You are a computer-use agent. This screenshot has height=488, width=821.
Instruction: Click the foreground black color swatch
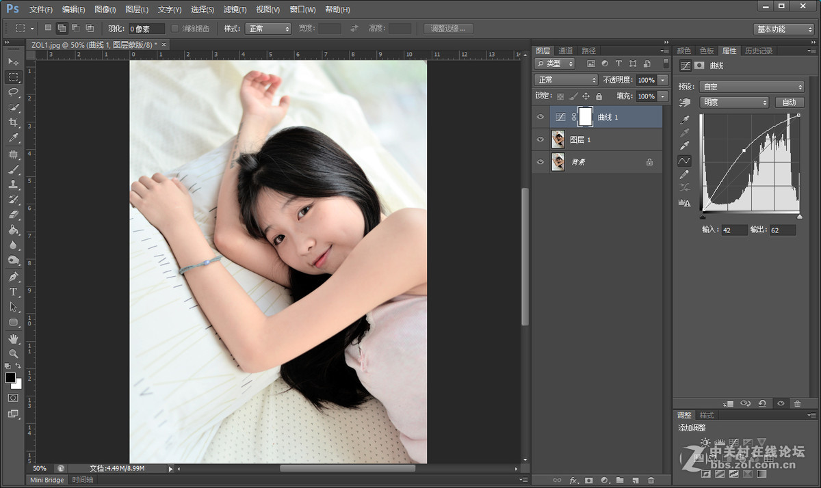click(x=10, y=377)
